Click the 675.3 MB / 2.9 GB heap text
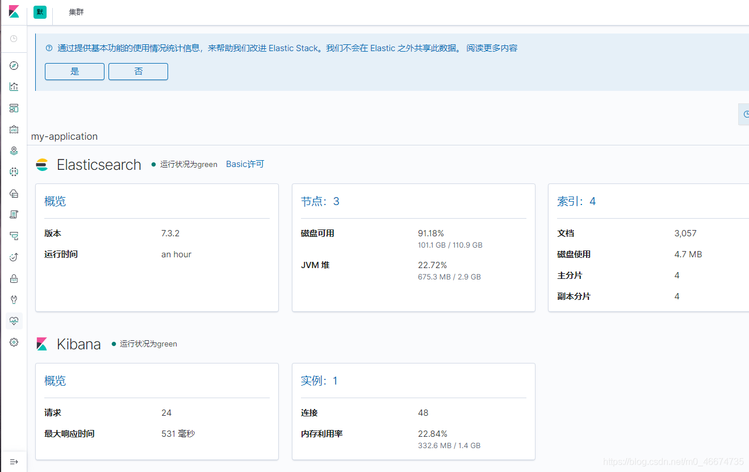The height and width of the screenshot is (472, 749). point(449,277)
